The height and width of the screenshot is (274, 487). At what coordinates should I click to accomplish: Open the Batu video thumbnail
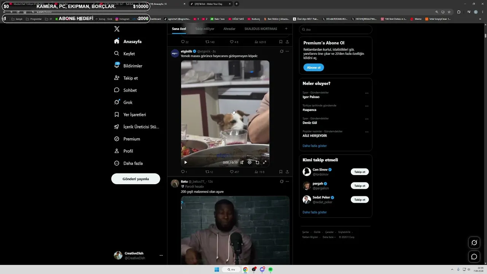[235, 230]
